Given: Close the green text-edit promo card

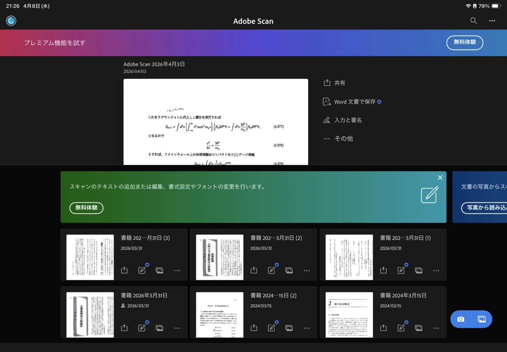Looking at the screenshot, I should tap(440, 178).
